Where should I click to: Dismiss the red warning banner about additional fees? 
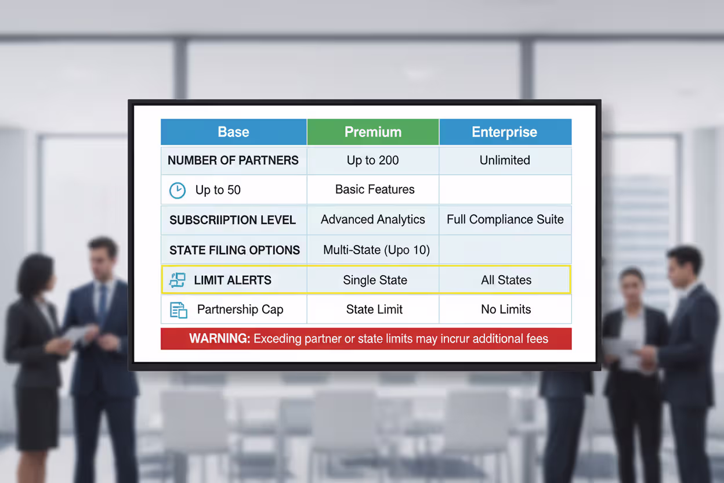pyautogui.click(x=366, y=338)
